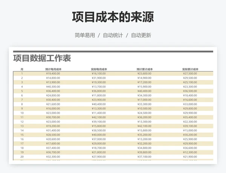
Task: Pick ¥13,900.00 in month 3 预计每月成本
Action: click(53, 82)
